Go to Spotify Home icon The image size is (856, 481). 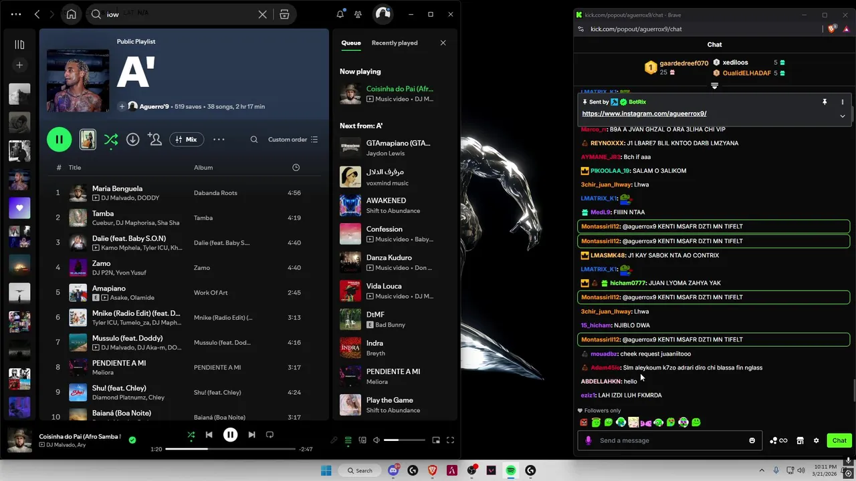click(72, 14)
